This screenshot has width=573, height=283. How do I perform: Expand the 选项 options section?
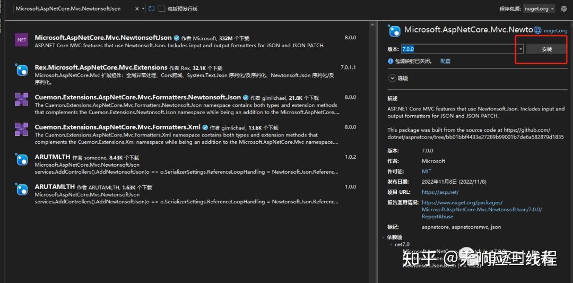(392, 78)
